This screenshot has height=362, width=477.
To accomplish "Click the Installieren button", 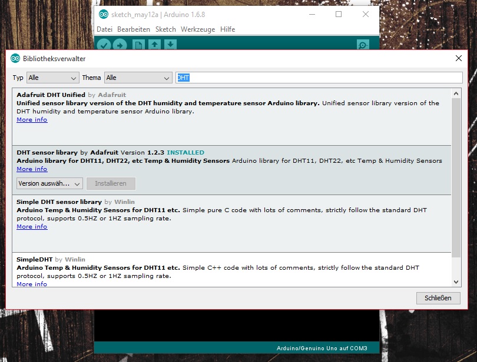I will (111, 183).
